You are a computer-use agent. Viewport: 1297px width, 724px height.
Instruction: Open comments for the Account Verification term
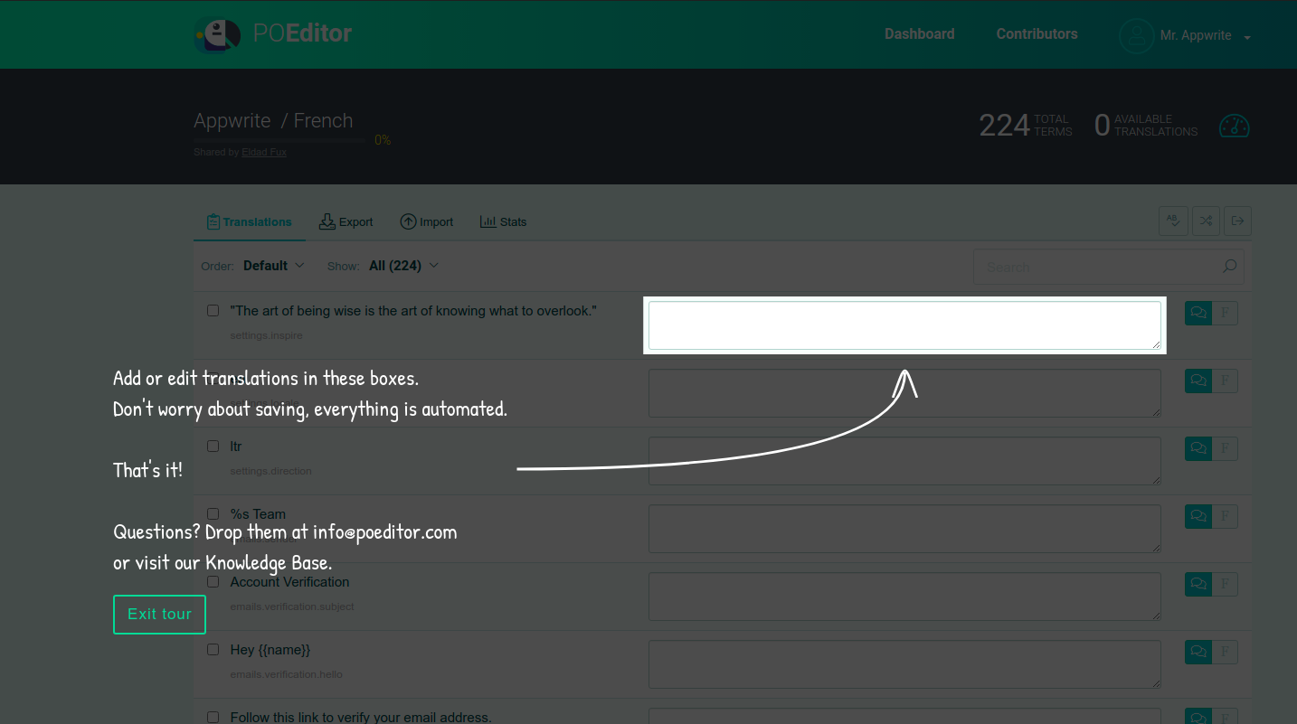[x=1198, y=584]
